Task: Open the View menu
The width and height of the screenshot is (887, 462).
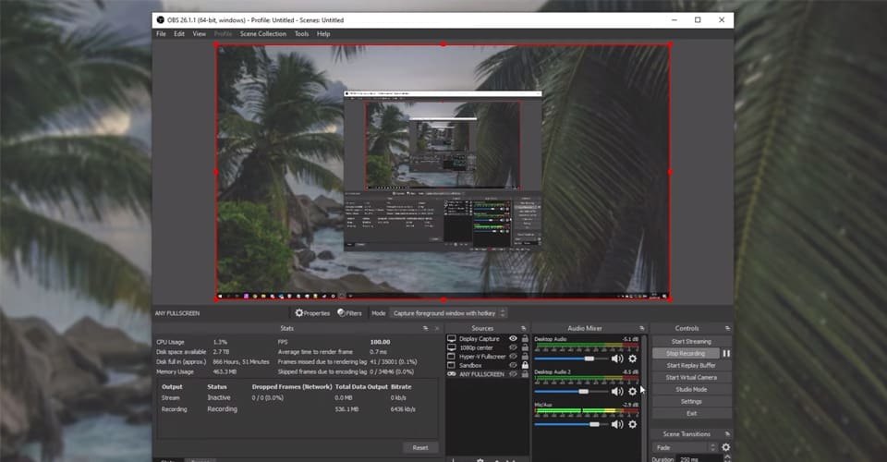Action: click(200, 34)
